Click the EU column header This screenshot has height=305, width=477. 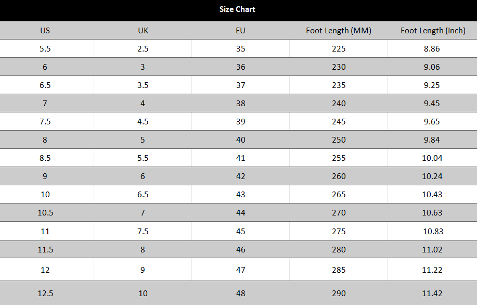pyautogui.click(x=240, y=30)
